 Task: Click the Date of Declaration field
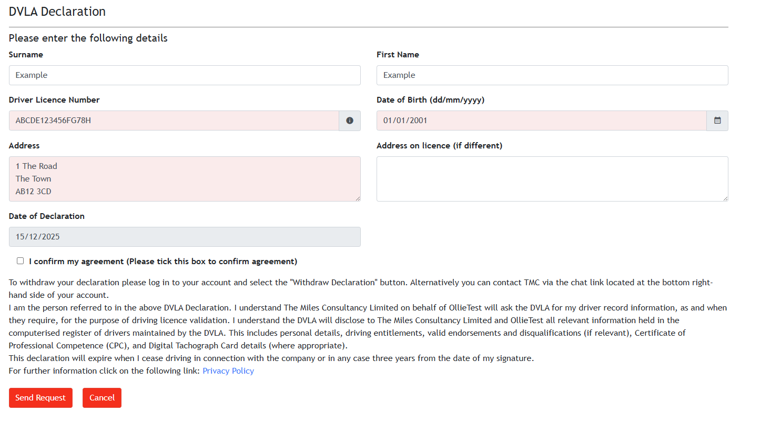click(185, 237)
